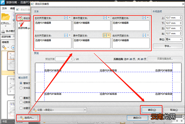The width and height of the screenshot is (185, 124).
Task: Select page 2 thumbnail
Action: point(11,86)
